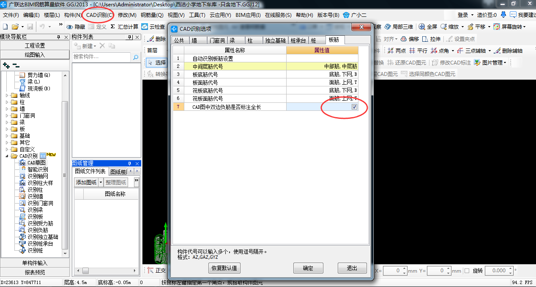Screen dimensions: 536x287
Task: Click the 平行 parallel axis tool
Action: [418, 51]
